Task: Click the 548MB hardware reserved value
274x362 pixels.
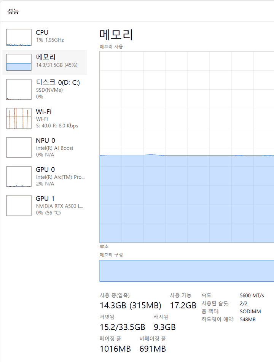Action: click(248, 319)
